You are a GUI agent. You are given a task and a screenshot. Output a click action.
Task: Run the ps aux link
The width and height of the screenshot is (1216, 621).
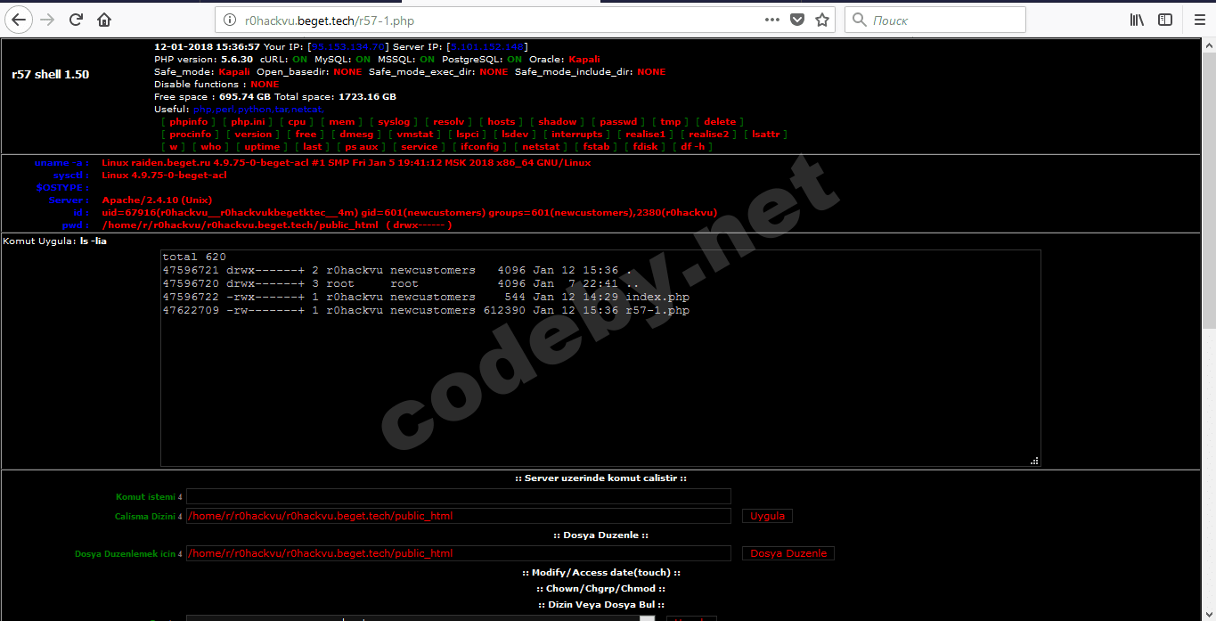362,146
